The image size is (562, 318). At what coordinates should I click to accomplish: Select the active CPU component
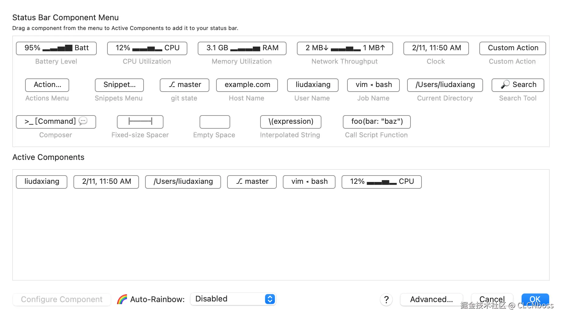coord(381,182)
